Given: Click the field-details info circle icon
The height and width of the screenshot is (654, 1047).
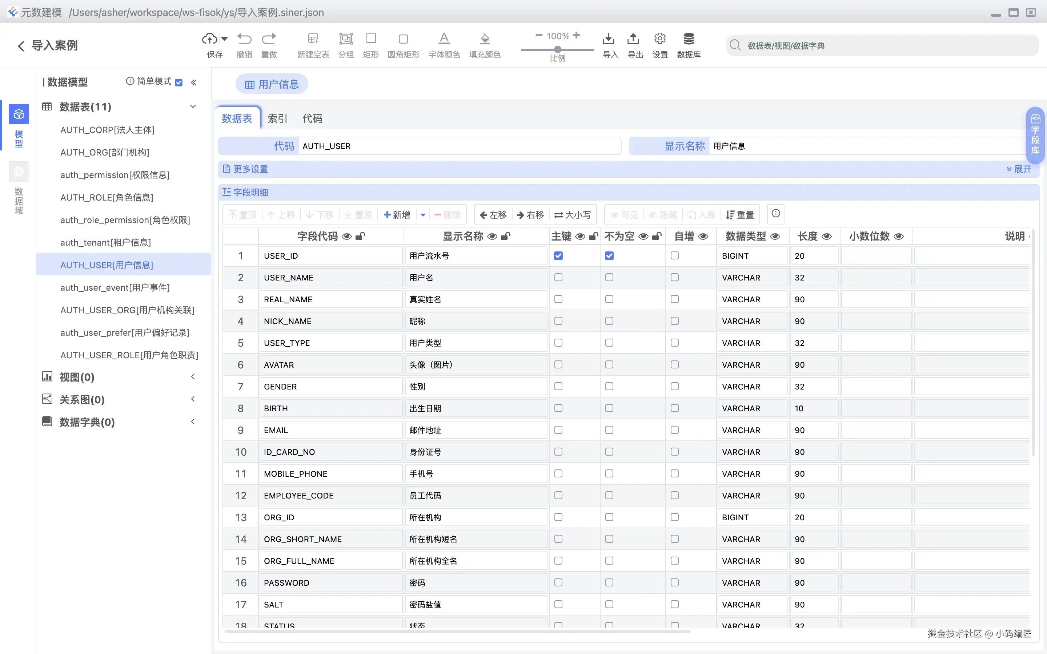Looking at the screenshot, I should click(x=776, y=213).
